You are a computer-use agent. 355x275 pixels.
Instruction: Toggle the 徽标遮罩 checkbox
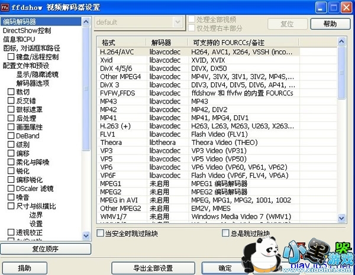point(11,109)
